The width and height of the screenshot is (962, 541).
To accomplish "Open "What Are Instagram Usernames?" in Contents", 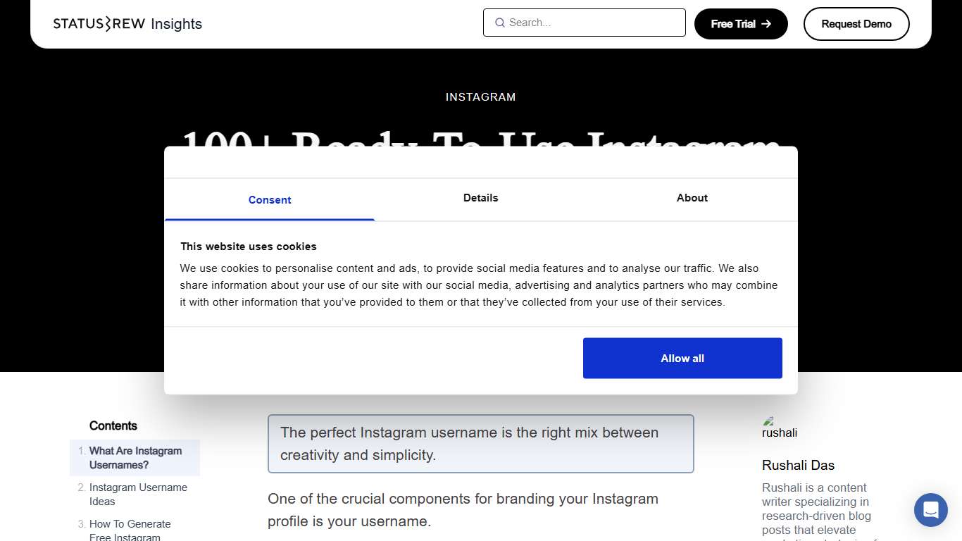I will tap(135, 458).
